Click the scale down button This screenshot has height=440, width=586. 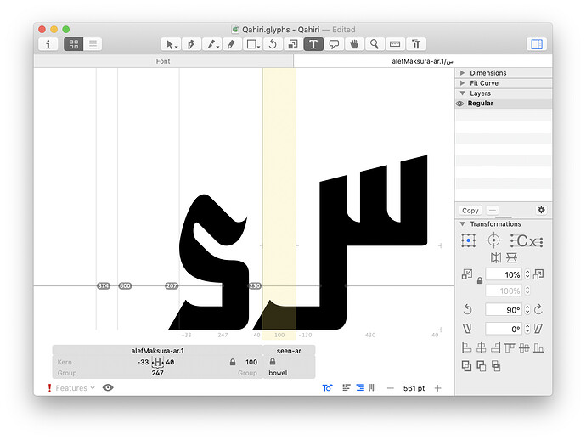[467, 274]
